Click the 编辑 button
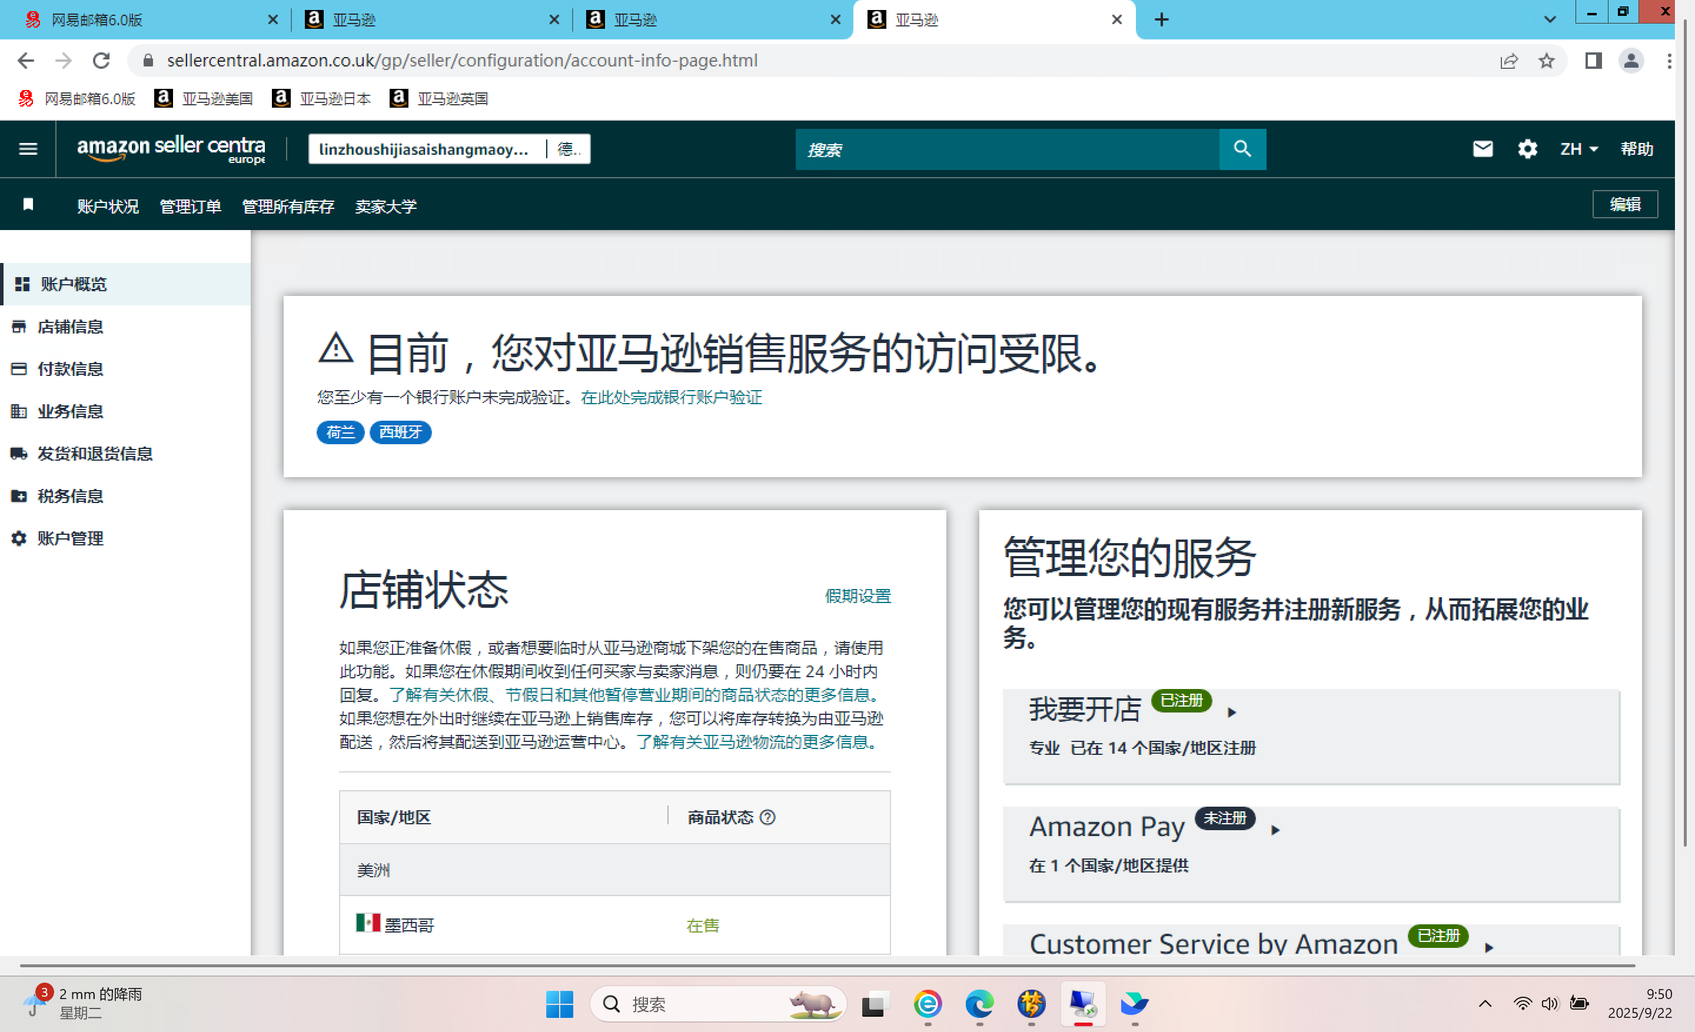Screen dimensions: 1695x1032 (1624, 204)
